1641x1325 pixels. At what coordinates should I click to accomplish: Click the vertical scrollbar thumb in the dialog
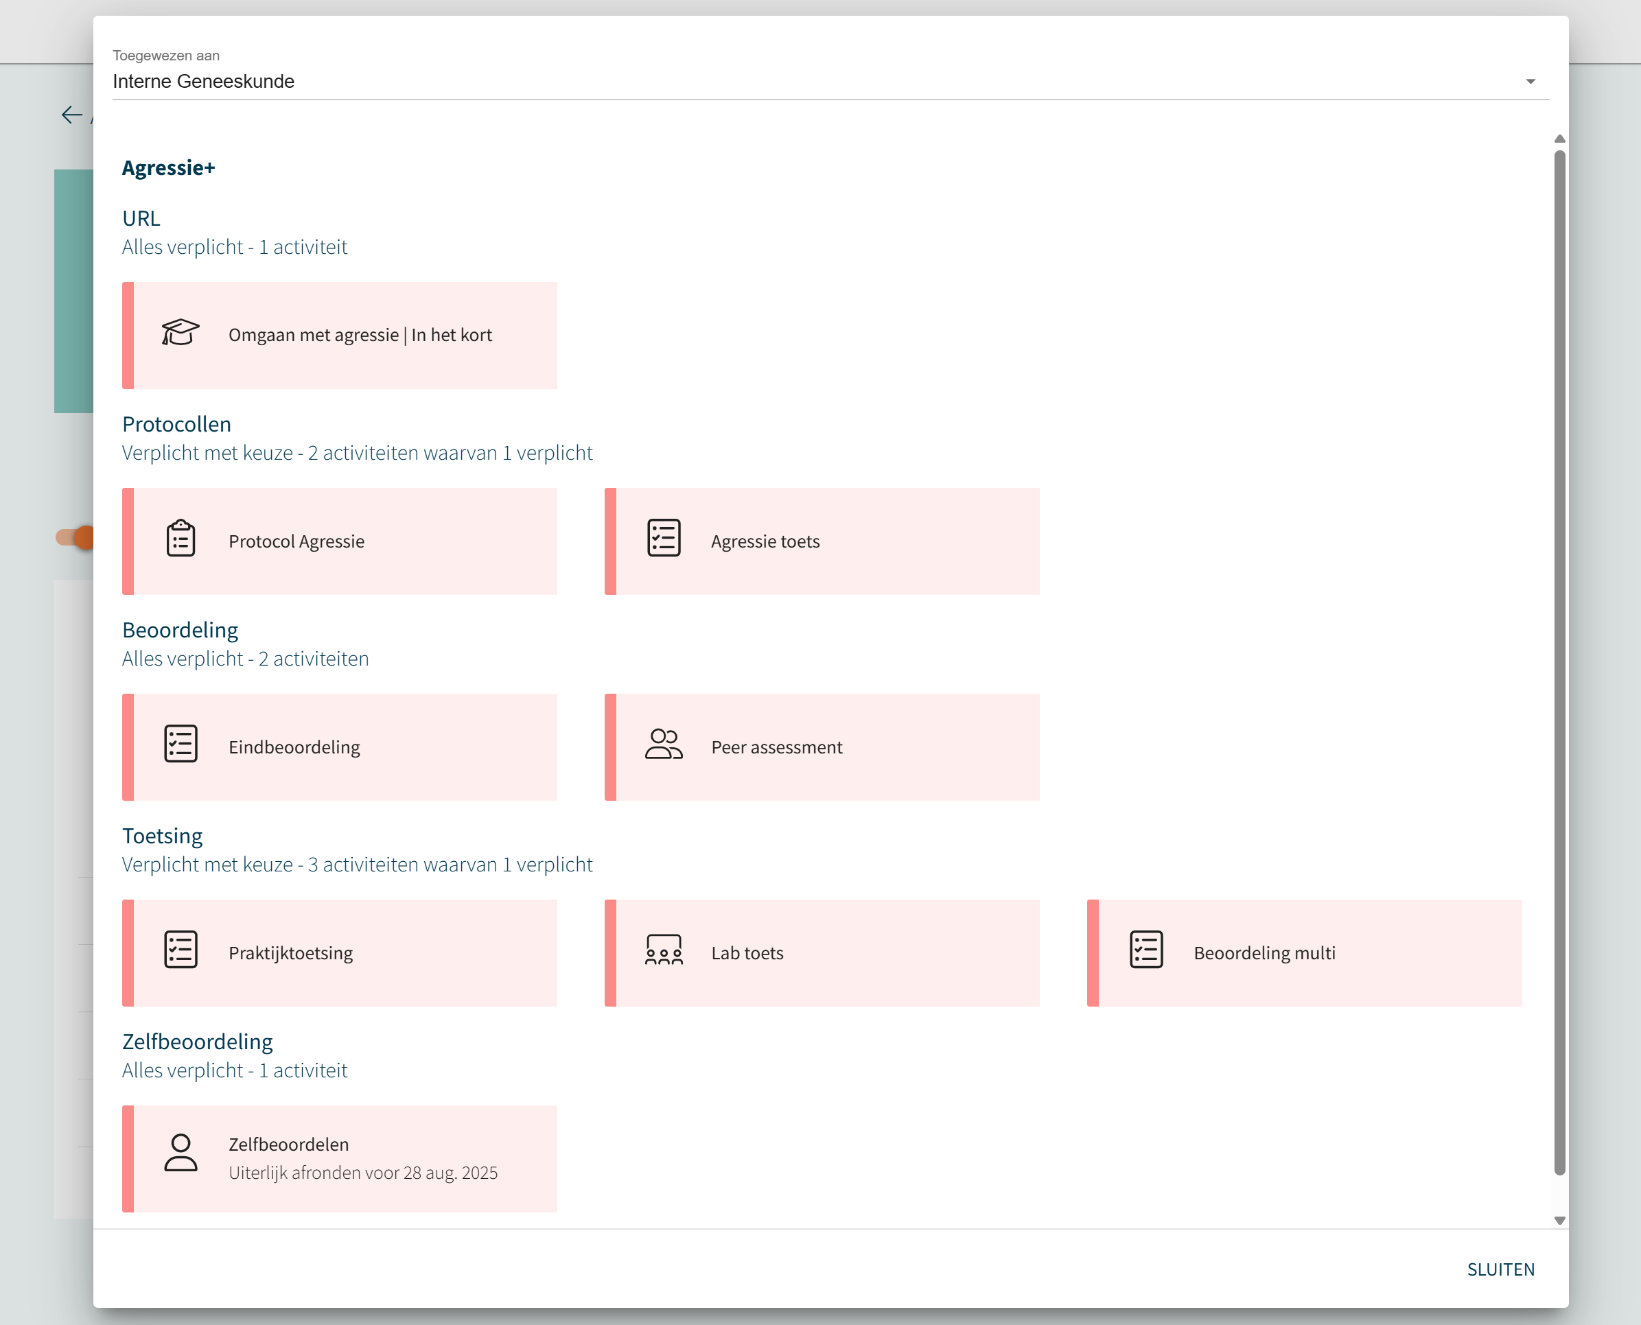(x=1559, y=663)
